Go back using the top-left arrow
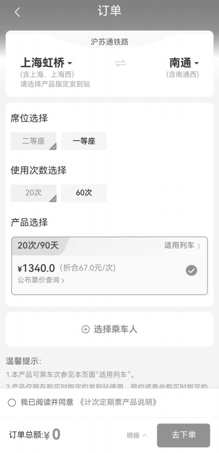Image resolution: width=219 pixels, height=453 pixels. tap(17, 12)
